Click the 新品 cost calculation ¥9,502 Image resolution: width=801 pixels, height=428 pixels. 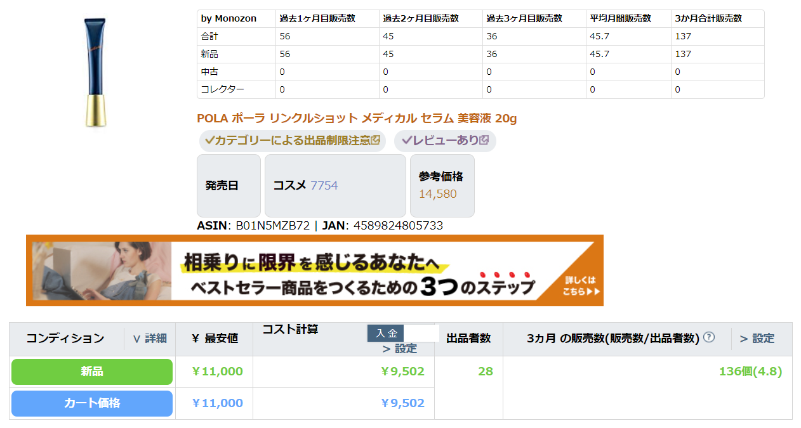403,372
